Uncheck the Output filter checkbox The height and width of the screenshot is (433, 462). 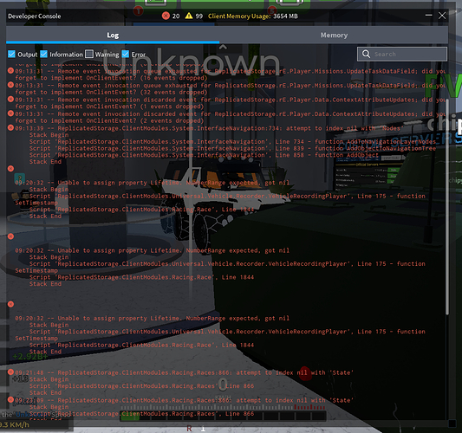click(x=11, y=54)
